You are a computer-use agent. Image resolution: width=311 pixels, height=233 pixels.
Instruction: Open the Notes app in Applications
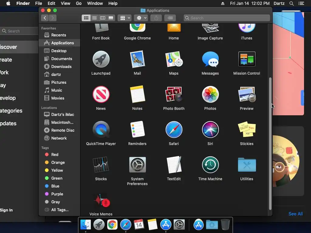tap(137, 94)
